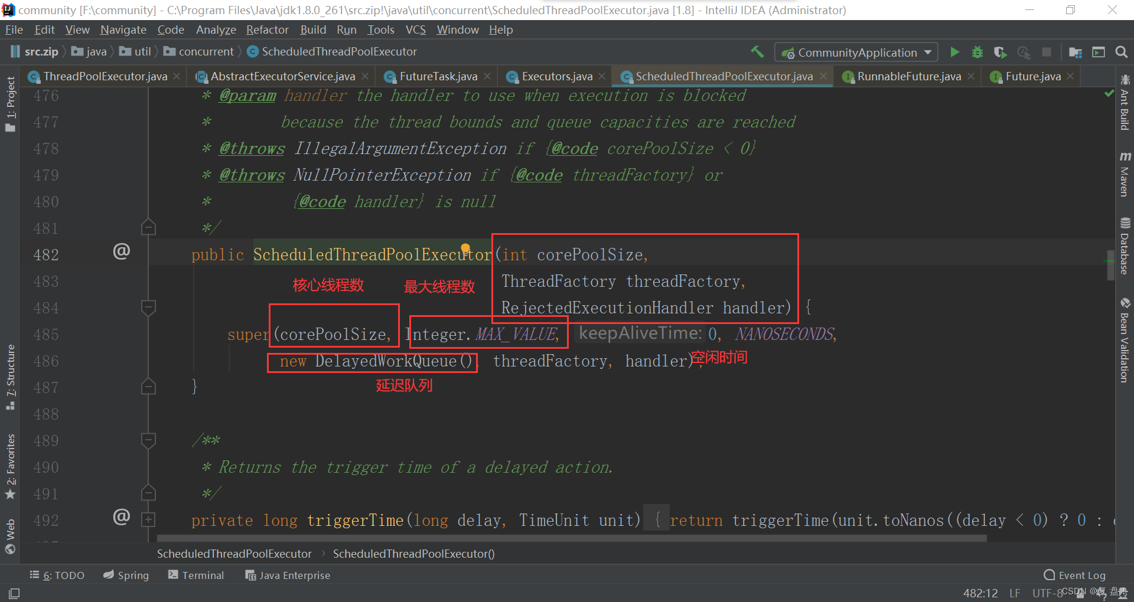Click the vertical editor scrollbar thumb
The image size is (1134, 602).
click(x=1111, y=264)
